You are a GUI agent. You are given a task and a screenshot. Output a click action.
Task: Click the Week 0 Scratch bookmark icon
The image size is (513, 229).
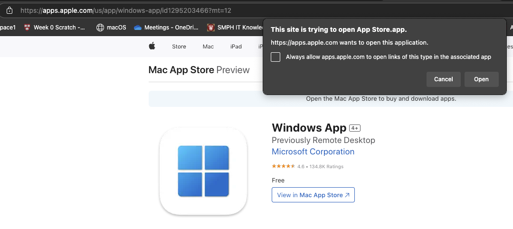pos(28,28)
